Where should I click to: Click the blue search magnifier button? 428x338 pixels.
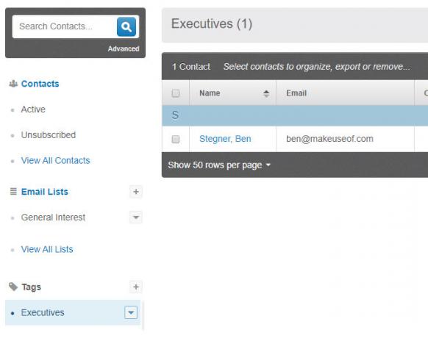click(x=126, y=26)
